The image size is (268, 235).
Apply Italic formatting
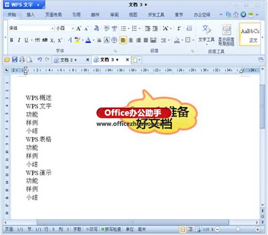click(19, 40)
